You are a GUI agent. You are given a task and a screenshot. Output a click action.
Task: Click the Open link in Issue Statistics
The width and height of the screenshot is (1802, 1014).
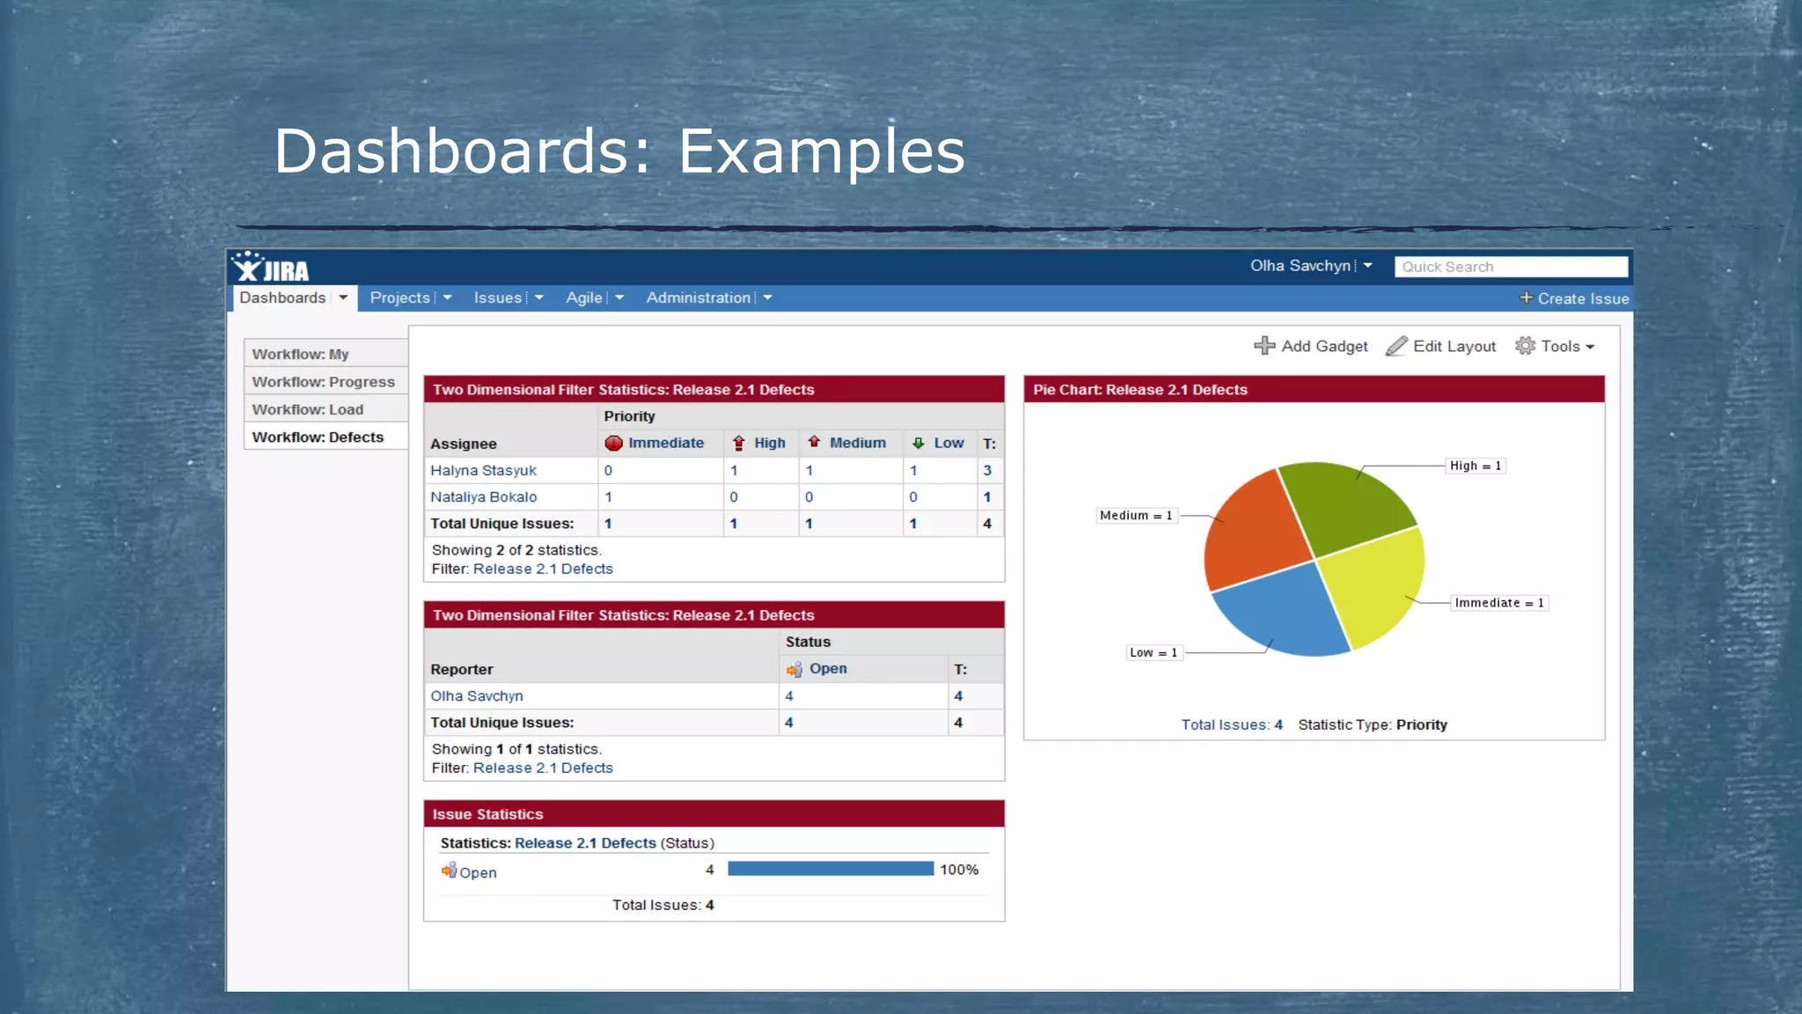pos(478,872)
